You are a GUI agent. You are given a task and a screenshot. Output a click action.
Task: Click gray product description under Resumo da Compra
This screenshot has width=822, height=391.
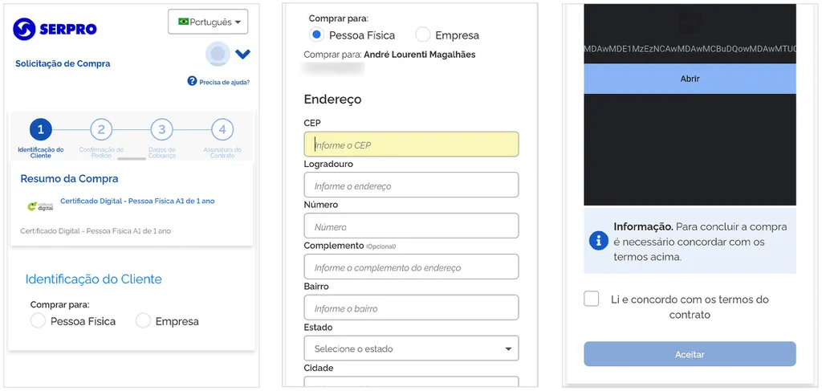pos(96,230)
